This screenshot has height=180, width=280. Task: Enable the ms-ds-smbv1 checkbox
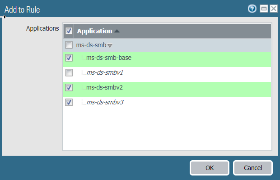click(x=69, y=73)
